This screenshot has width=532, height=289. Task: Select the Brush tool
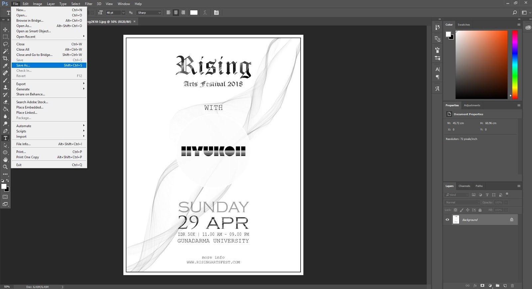click(5, 80)
